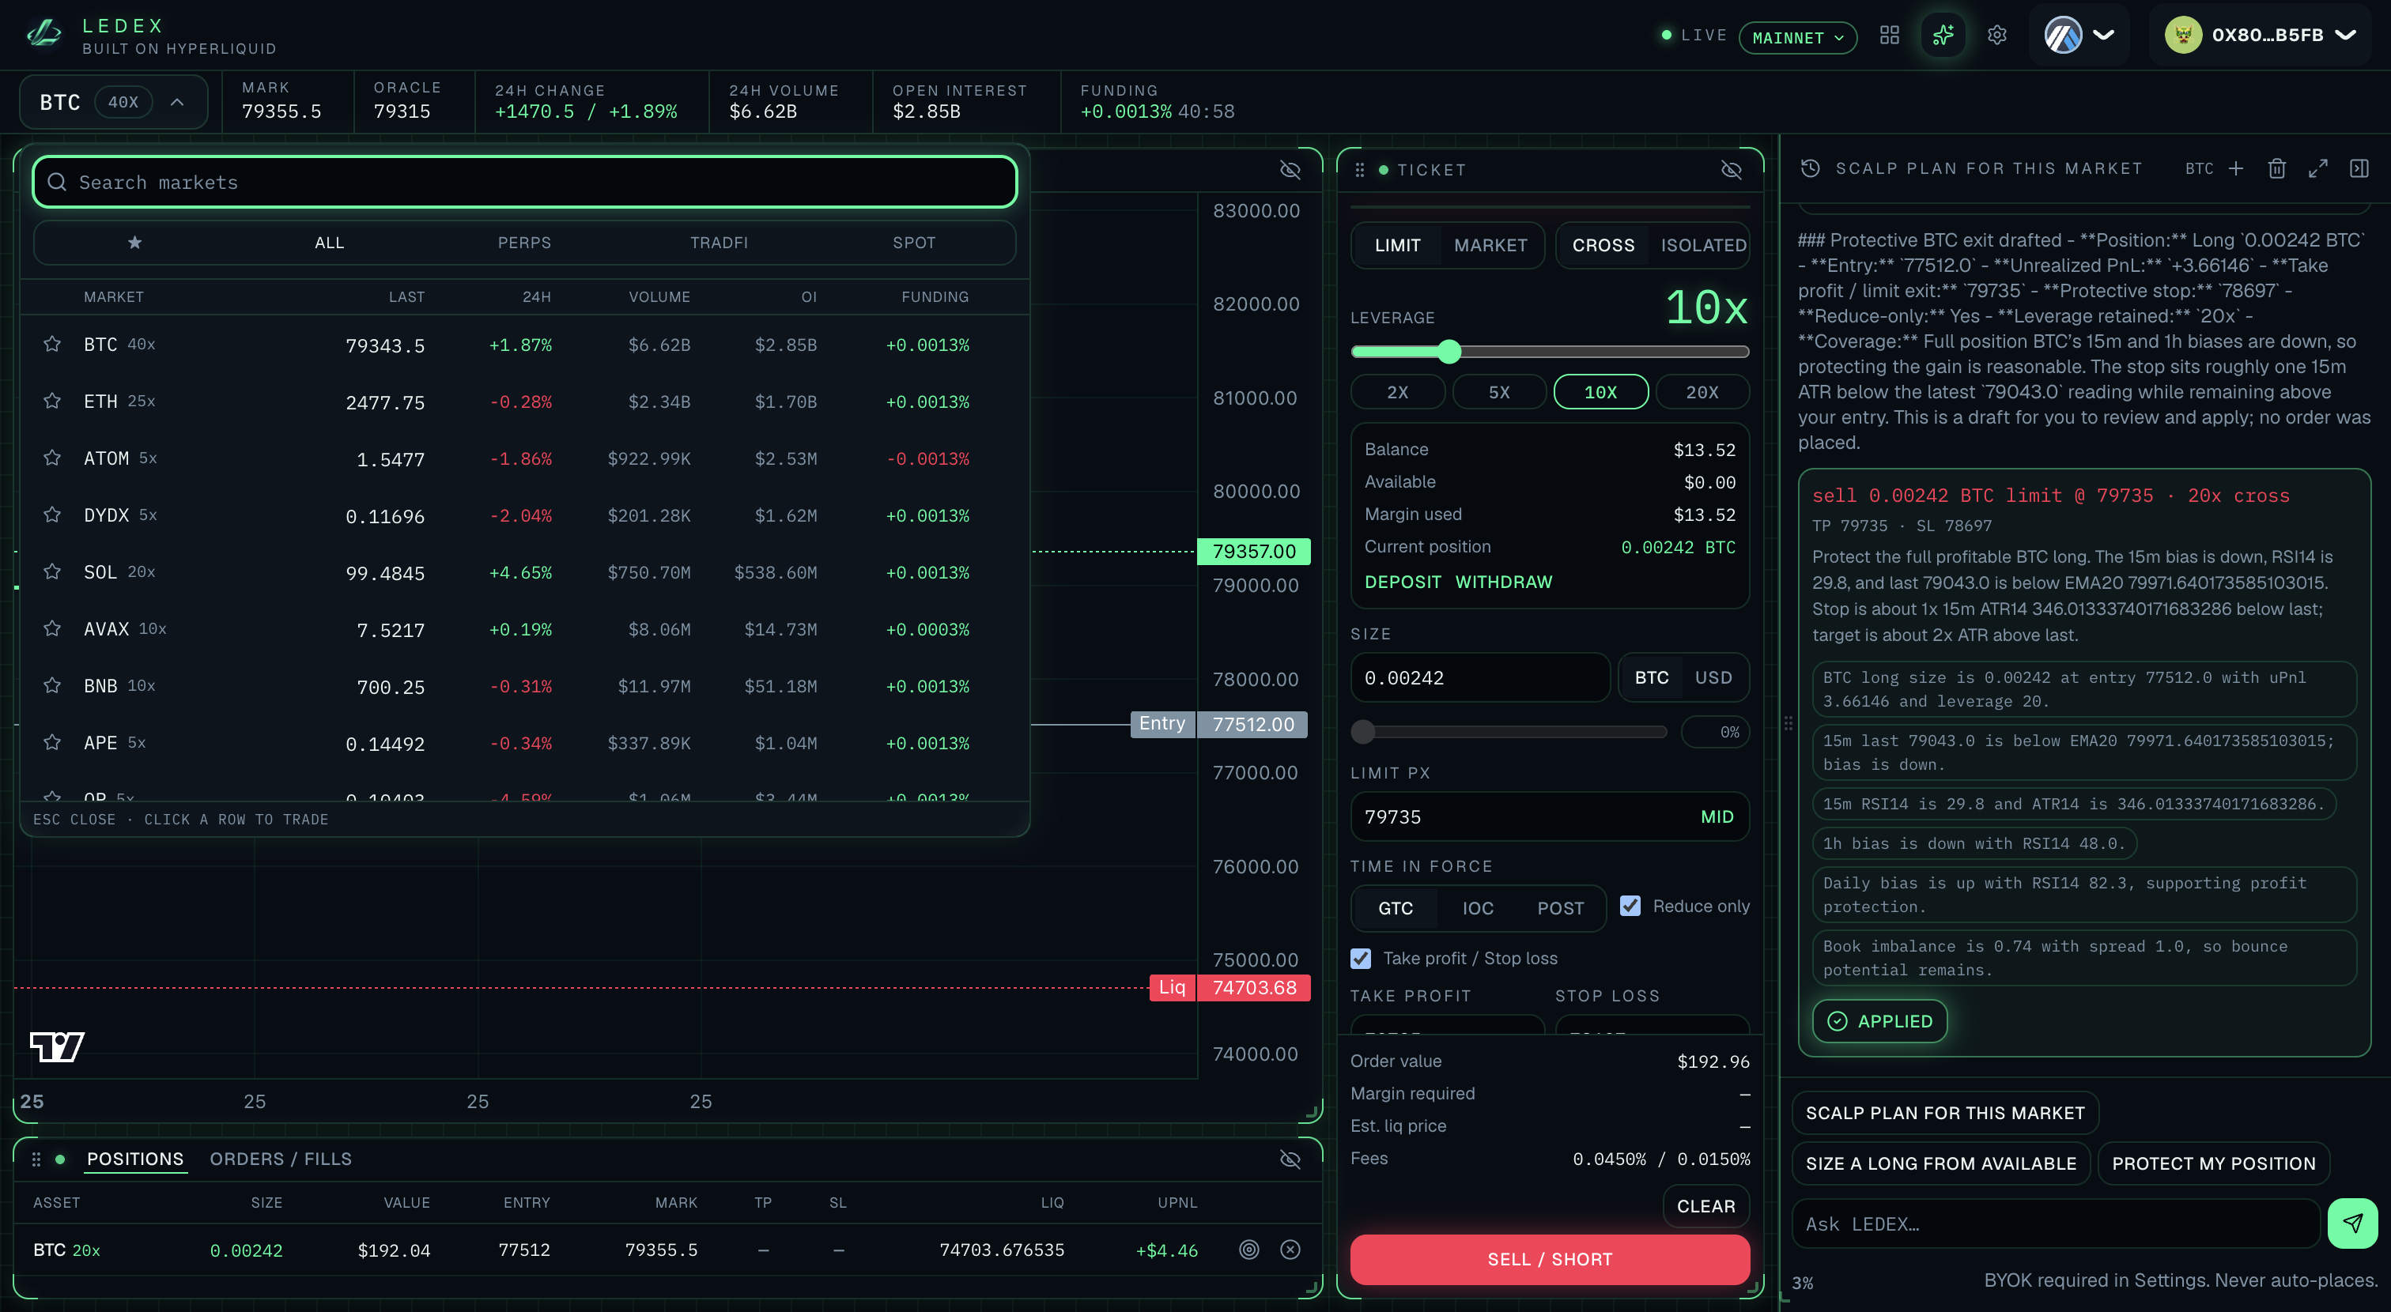The width and height of the screenshot is (2391, 1312).
Task: Click BTC position TP/SL target icon
Action: [1249, 1249]
